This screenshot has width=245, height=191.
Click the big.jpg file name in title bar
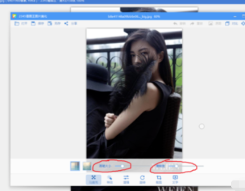coord(130,16)
